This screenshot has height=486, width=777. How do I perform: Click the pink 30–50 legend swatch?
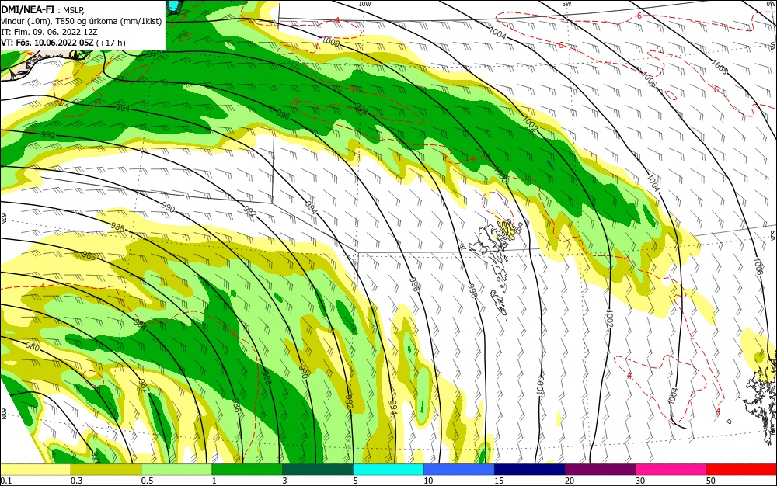click(x=671, y=470)
